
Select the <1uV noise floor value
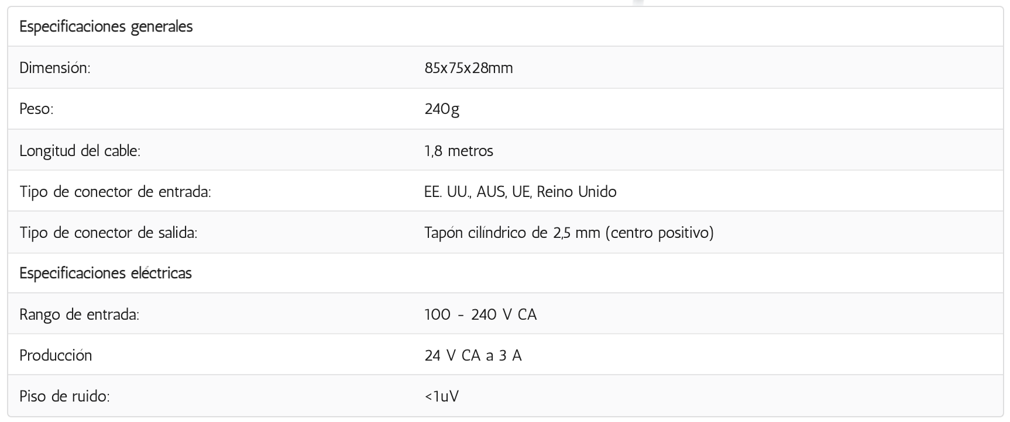pos(442,396)
